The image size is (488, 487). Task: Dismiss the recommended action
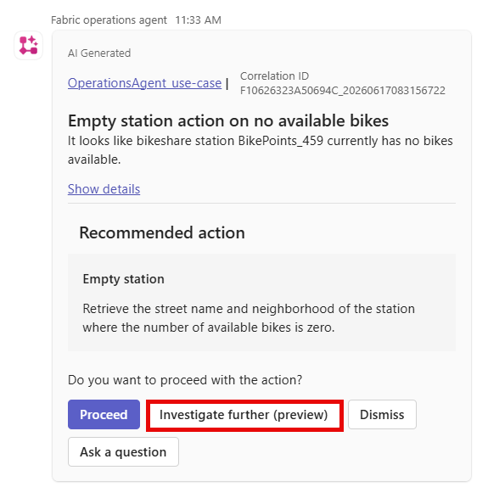point(382,415)
